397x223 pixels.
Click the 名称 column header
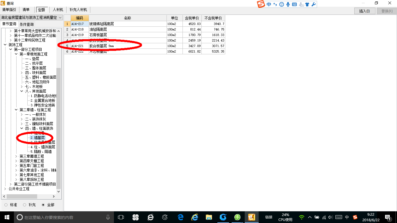coord(128,18)
